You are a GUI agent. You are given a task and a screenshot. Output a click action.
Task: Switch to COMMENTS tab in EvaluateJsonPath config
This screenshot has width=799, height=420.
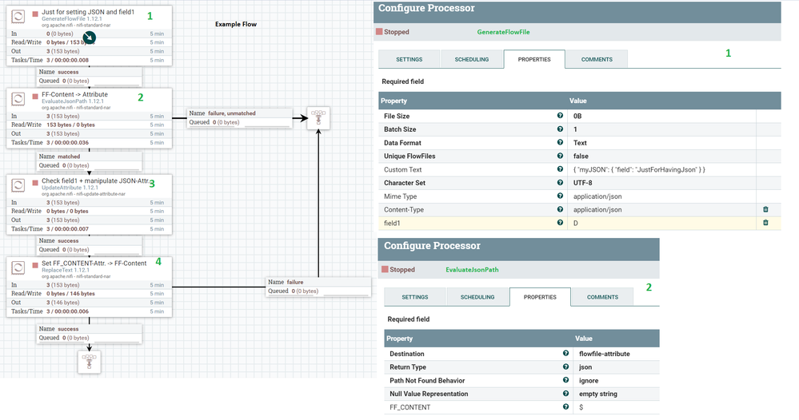(602, 297)
